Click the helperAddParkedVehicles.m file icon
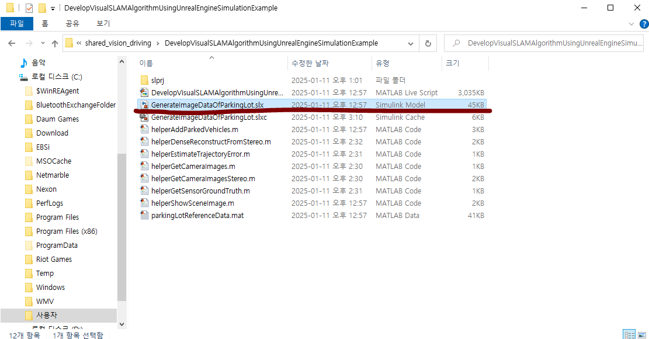Image resolution: width=649 pixels, height=339 pixels. tap(144, 129)
